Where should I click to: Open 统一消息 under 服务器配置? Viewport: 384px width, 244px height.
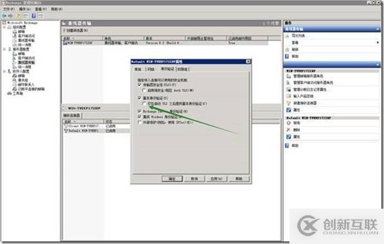(x=24, y=67)
